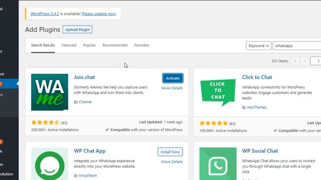Install the WP Chat App plugin

click(170, 152)
